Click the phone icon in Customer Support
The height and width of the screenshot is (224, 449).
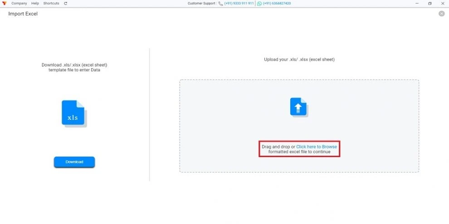pyautogui.click(x=220, y=4)
